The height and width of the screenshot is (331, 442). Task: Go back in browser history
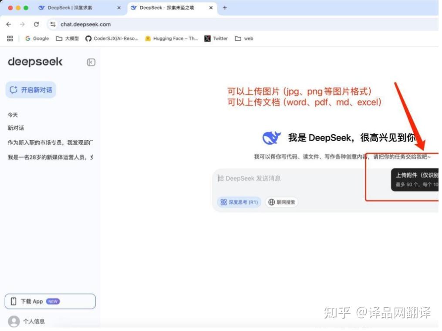click(x=9, y=24)
